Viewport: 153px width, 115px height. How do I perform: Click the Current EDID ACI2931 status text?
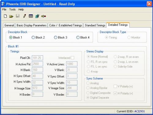(131, 111)
